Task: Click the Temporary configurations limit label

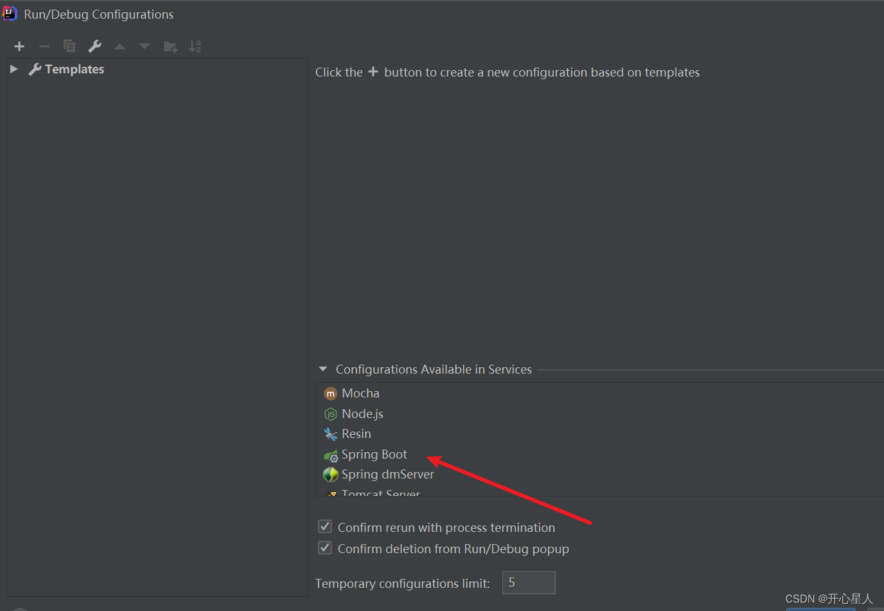Action: (403, 583)
